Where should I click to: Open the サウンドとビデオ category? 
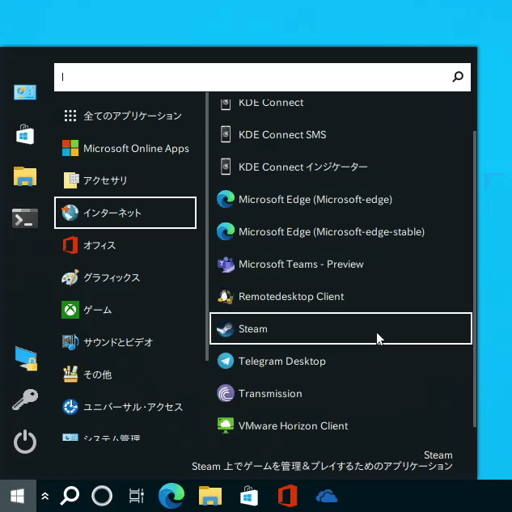coord(125,342)
